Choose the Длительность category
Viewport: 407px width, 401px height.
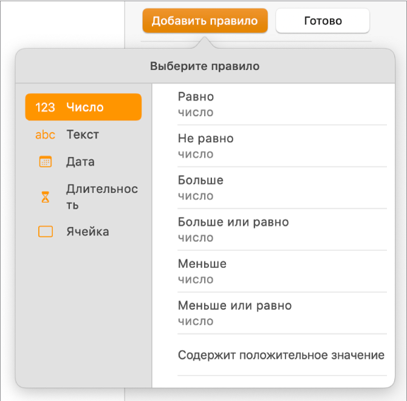(x=102, y=197)
